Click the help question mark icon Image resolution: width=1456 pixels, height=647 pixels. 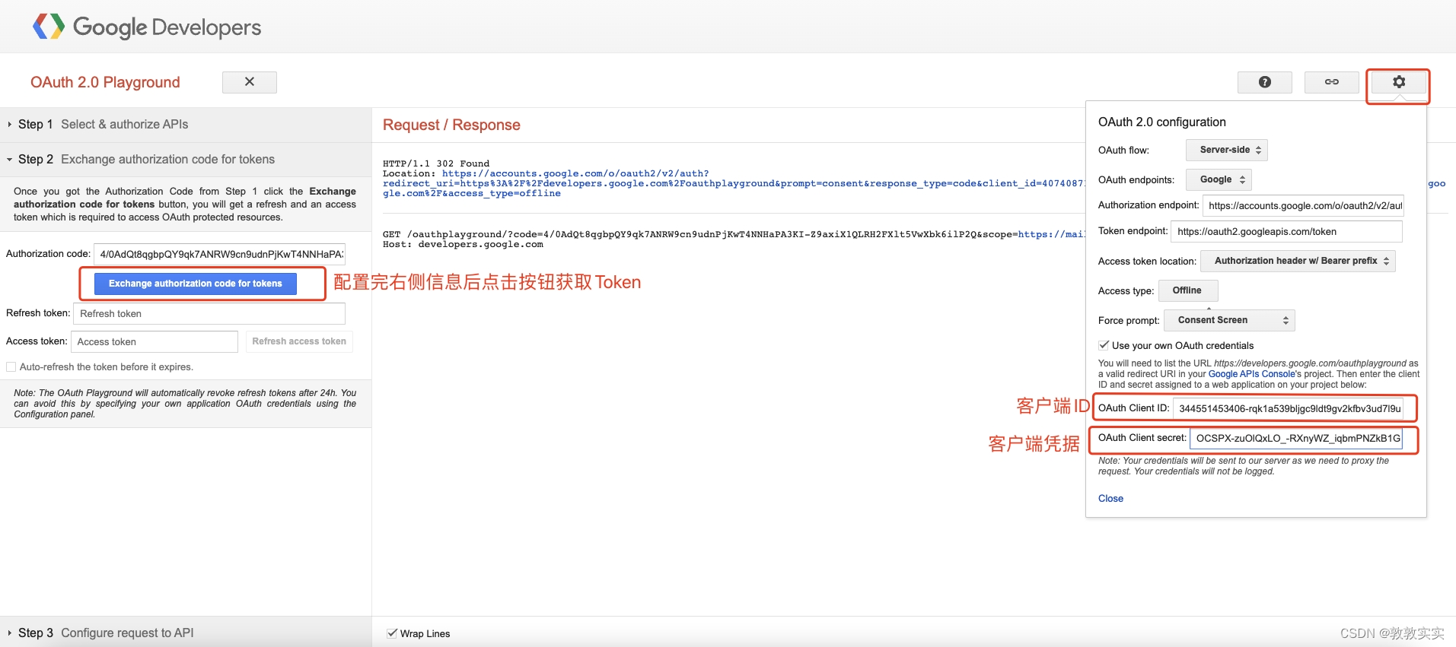[1264, 82]
